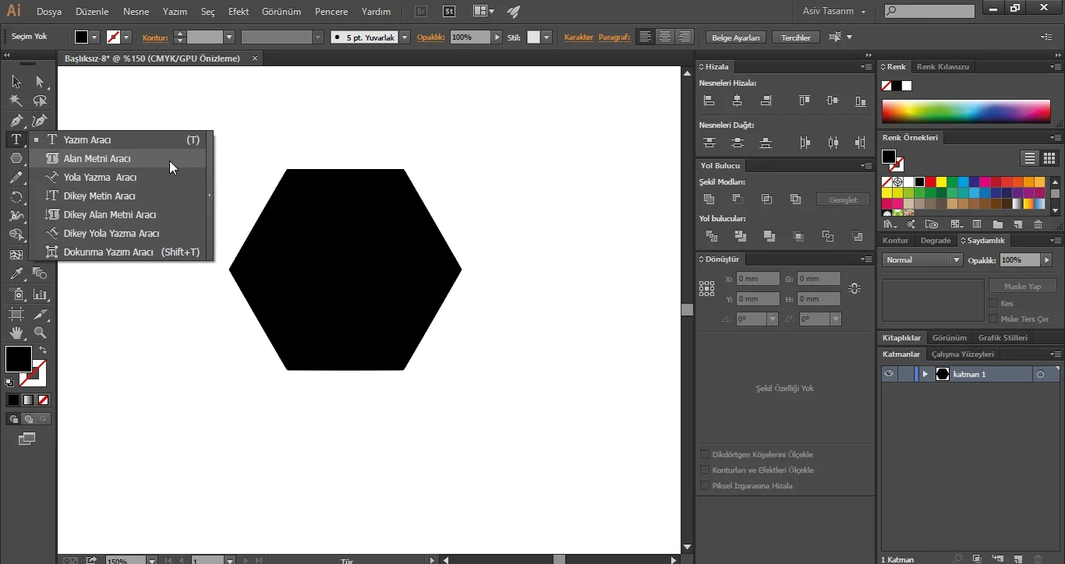This screenshot has height=564, width=1065.
Task: Open the Asiv Tasarım workspace dropdown
Action: point(834,12)
